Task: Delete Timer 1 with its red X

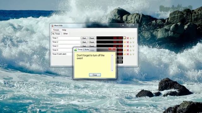Action: tap(128, 38)
